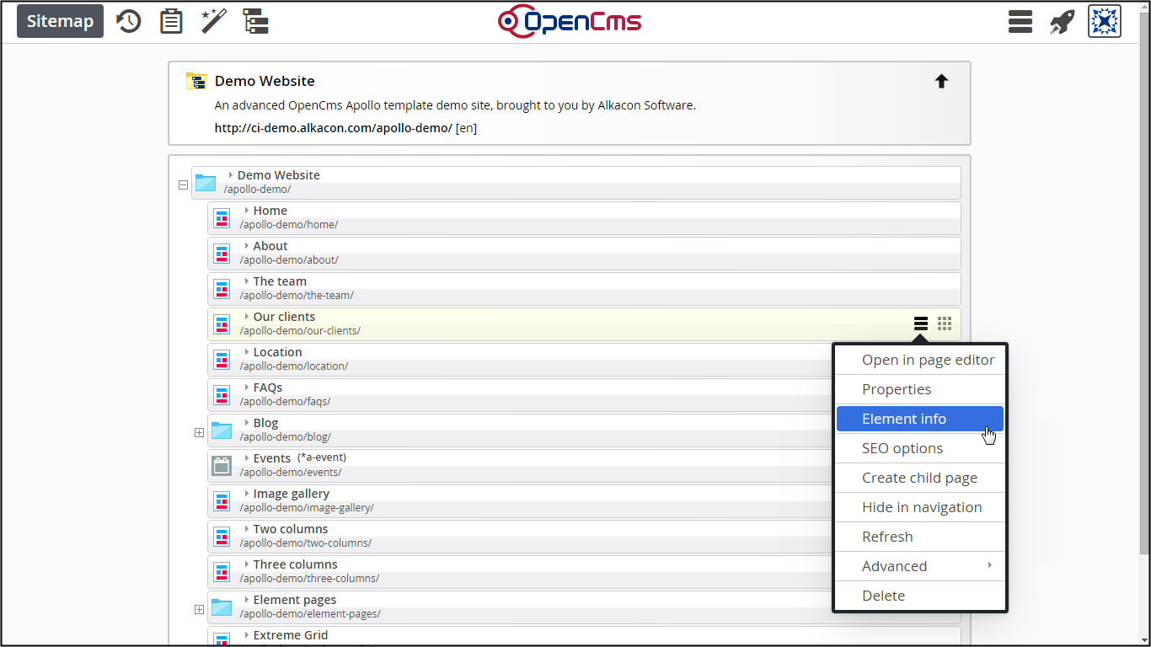Click the About page type icon

[x=222, y=254]
